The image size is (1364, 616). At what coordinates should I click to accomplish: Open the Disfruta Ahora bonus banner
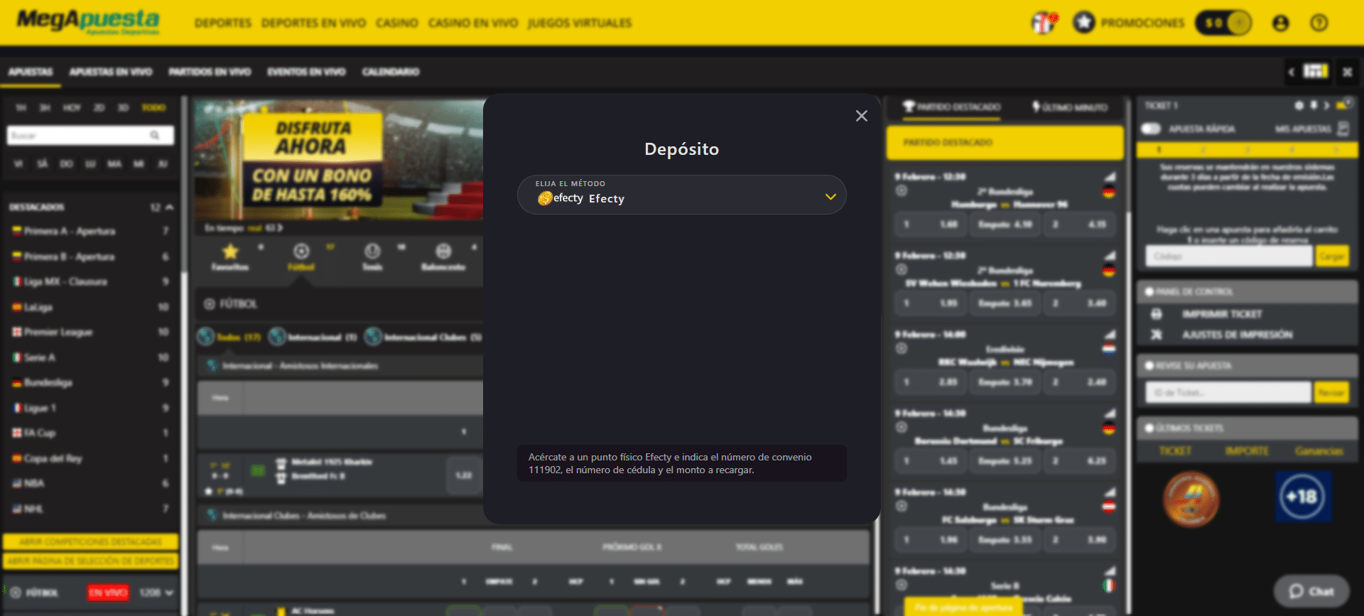point(340,159)
